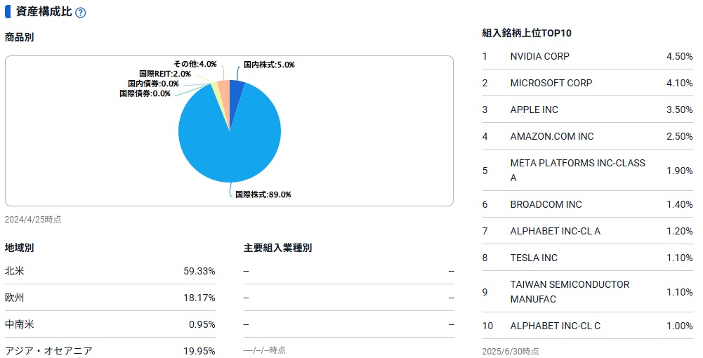Click APPLE INC in top holdings
The height and width of the screenshot is (358, 703).
(534, 110)
